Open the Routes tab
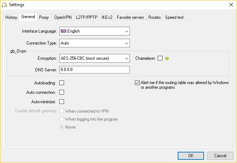The image size is (237, 163). [x=155, y=17]
